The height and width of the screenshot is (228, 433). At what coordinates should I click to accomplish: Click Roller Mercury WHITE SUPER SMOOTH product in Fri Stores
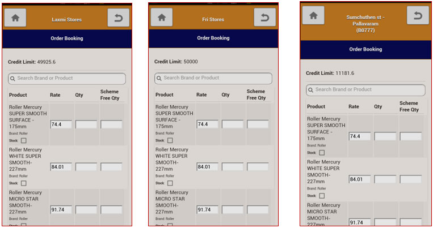[172, 159]
